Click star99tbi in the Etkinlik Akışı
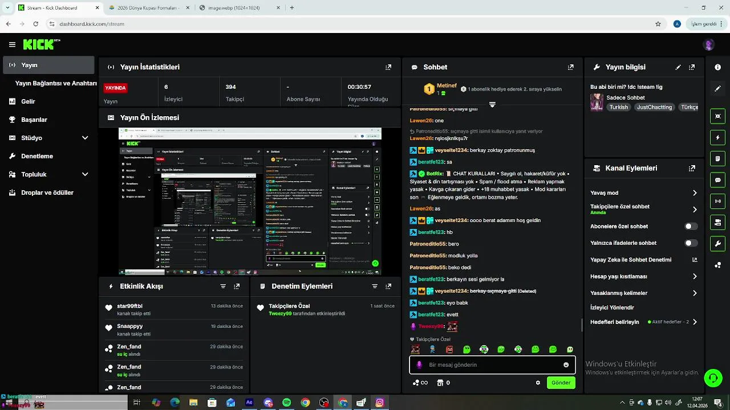730x410 pixels. (129, 306)
